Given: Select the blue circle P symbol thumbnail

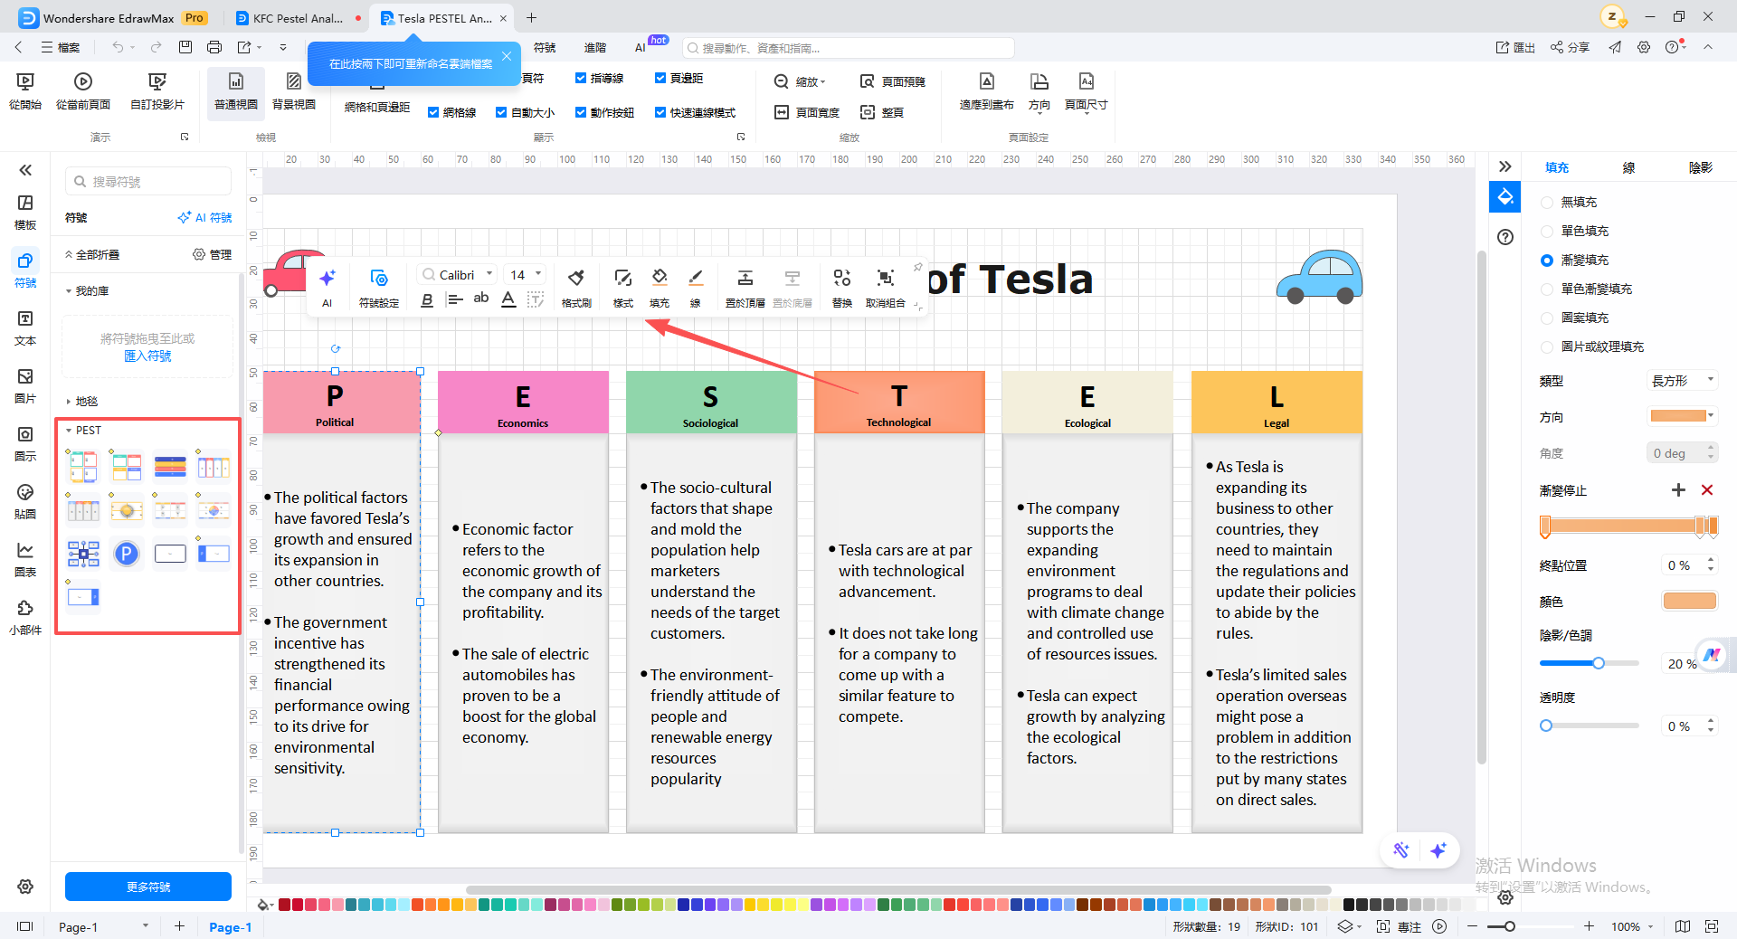Looking at the screenshot, I should click(x=127, y=553).
